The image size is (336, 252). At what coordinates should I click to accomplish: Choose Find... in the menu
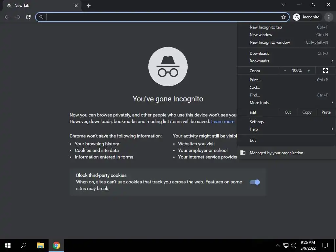286,95
